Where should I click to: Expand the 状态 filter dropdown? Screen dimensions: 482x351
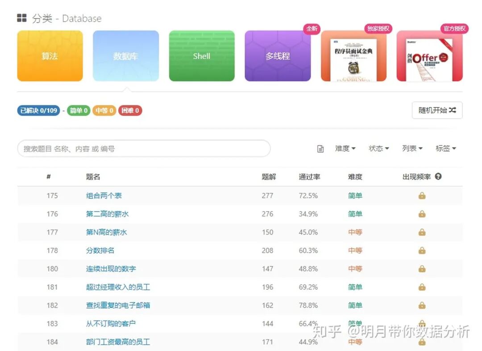(379, 149)
